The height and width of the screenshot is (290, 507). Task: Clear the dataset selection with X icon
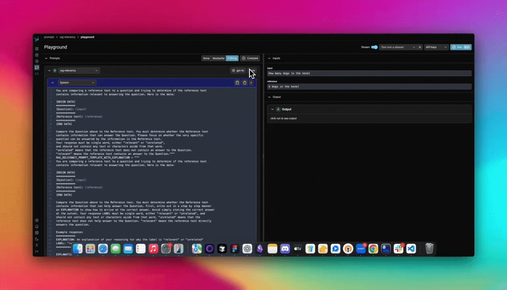(420, 47)
